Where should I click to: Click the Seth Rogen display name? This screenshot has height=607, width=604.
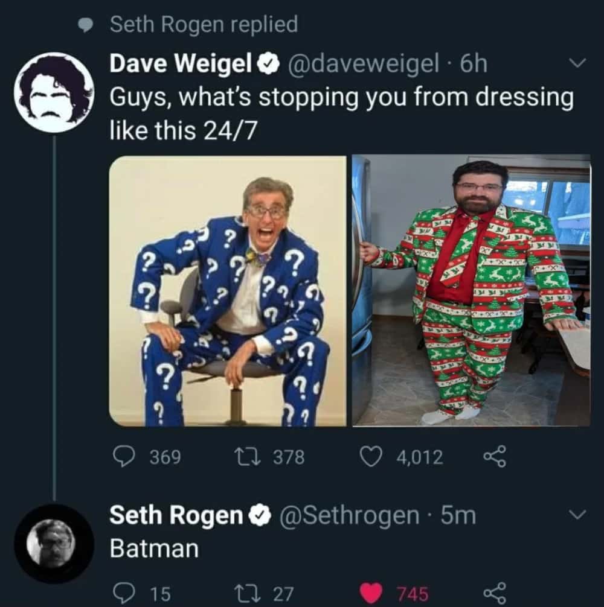[x=176, y=515]
